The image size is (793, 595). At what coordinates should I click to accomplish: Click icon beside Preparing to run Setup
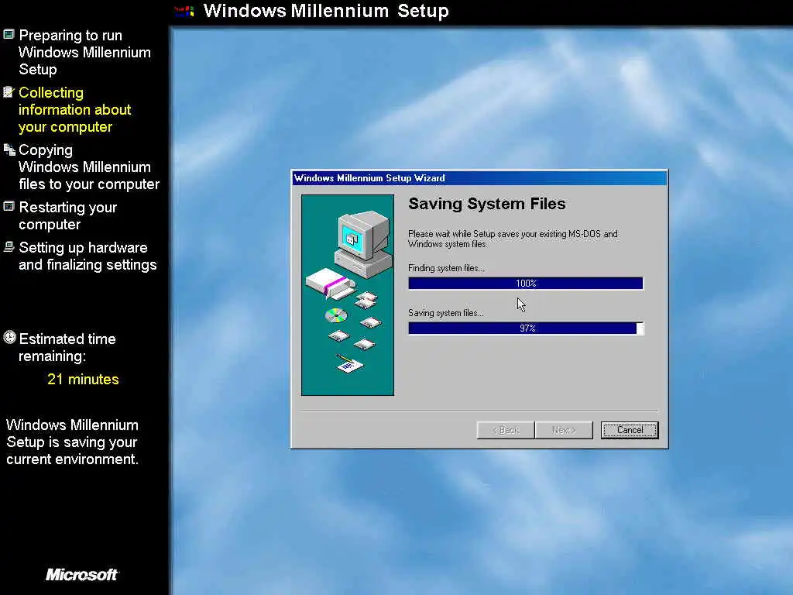[x=9, y=34]
